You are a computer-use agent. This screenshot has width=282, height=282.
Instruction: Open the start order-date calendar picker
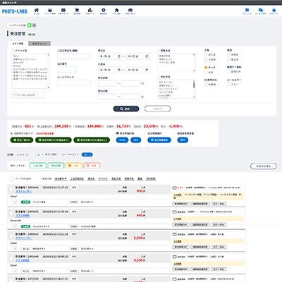click(x=118, y=56)
